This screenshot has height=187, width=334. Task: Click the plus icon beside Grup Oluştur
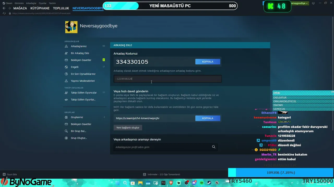[x=66, y=138]
